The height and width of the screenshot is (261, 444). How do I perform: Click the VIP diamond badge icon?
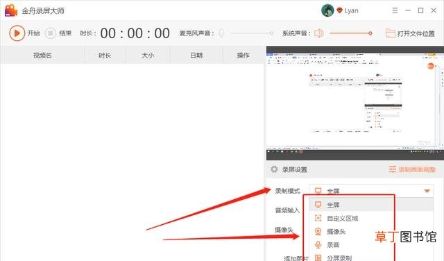339,10
